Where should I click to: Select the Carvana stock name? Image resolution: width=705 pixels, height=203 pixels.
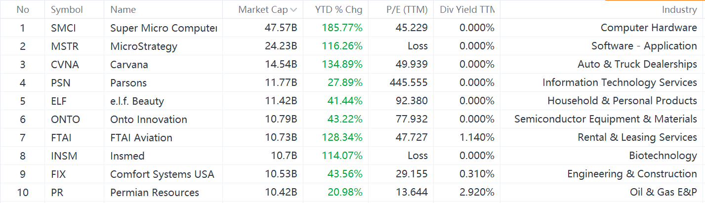129,65
